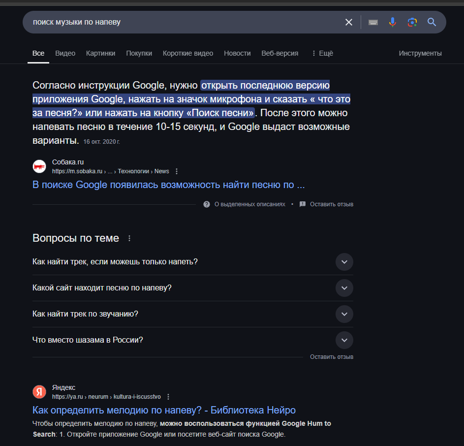Click feedback icon next to featured snippet
464x446 pixels.
[303, 204]
